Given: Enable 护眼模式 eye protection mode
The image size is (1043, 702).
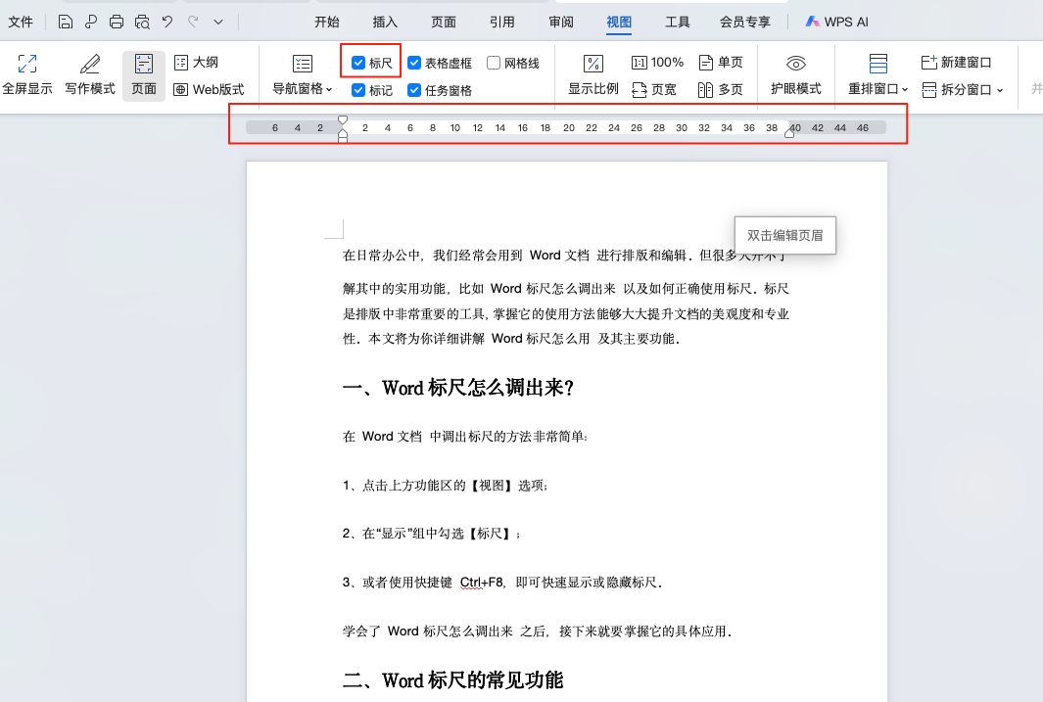Looking at the screenshot, I should click(x=795, y=74).
